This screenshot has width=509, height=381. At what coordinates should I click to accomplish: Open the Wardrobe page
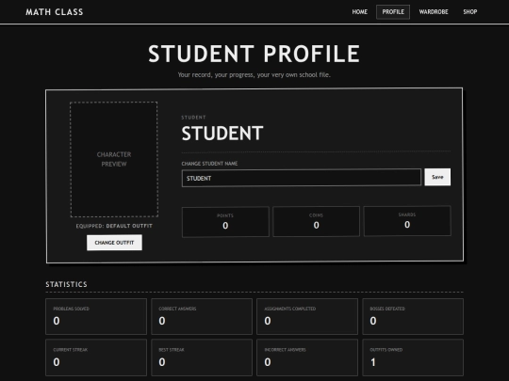[434, 12]
